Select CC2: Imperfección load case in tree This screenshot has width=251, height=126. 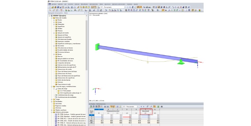coord(70,93)
